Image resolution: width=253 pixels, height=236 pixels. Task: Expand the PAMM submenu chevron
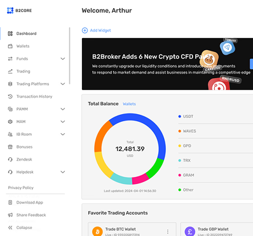tap(63, 109)
